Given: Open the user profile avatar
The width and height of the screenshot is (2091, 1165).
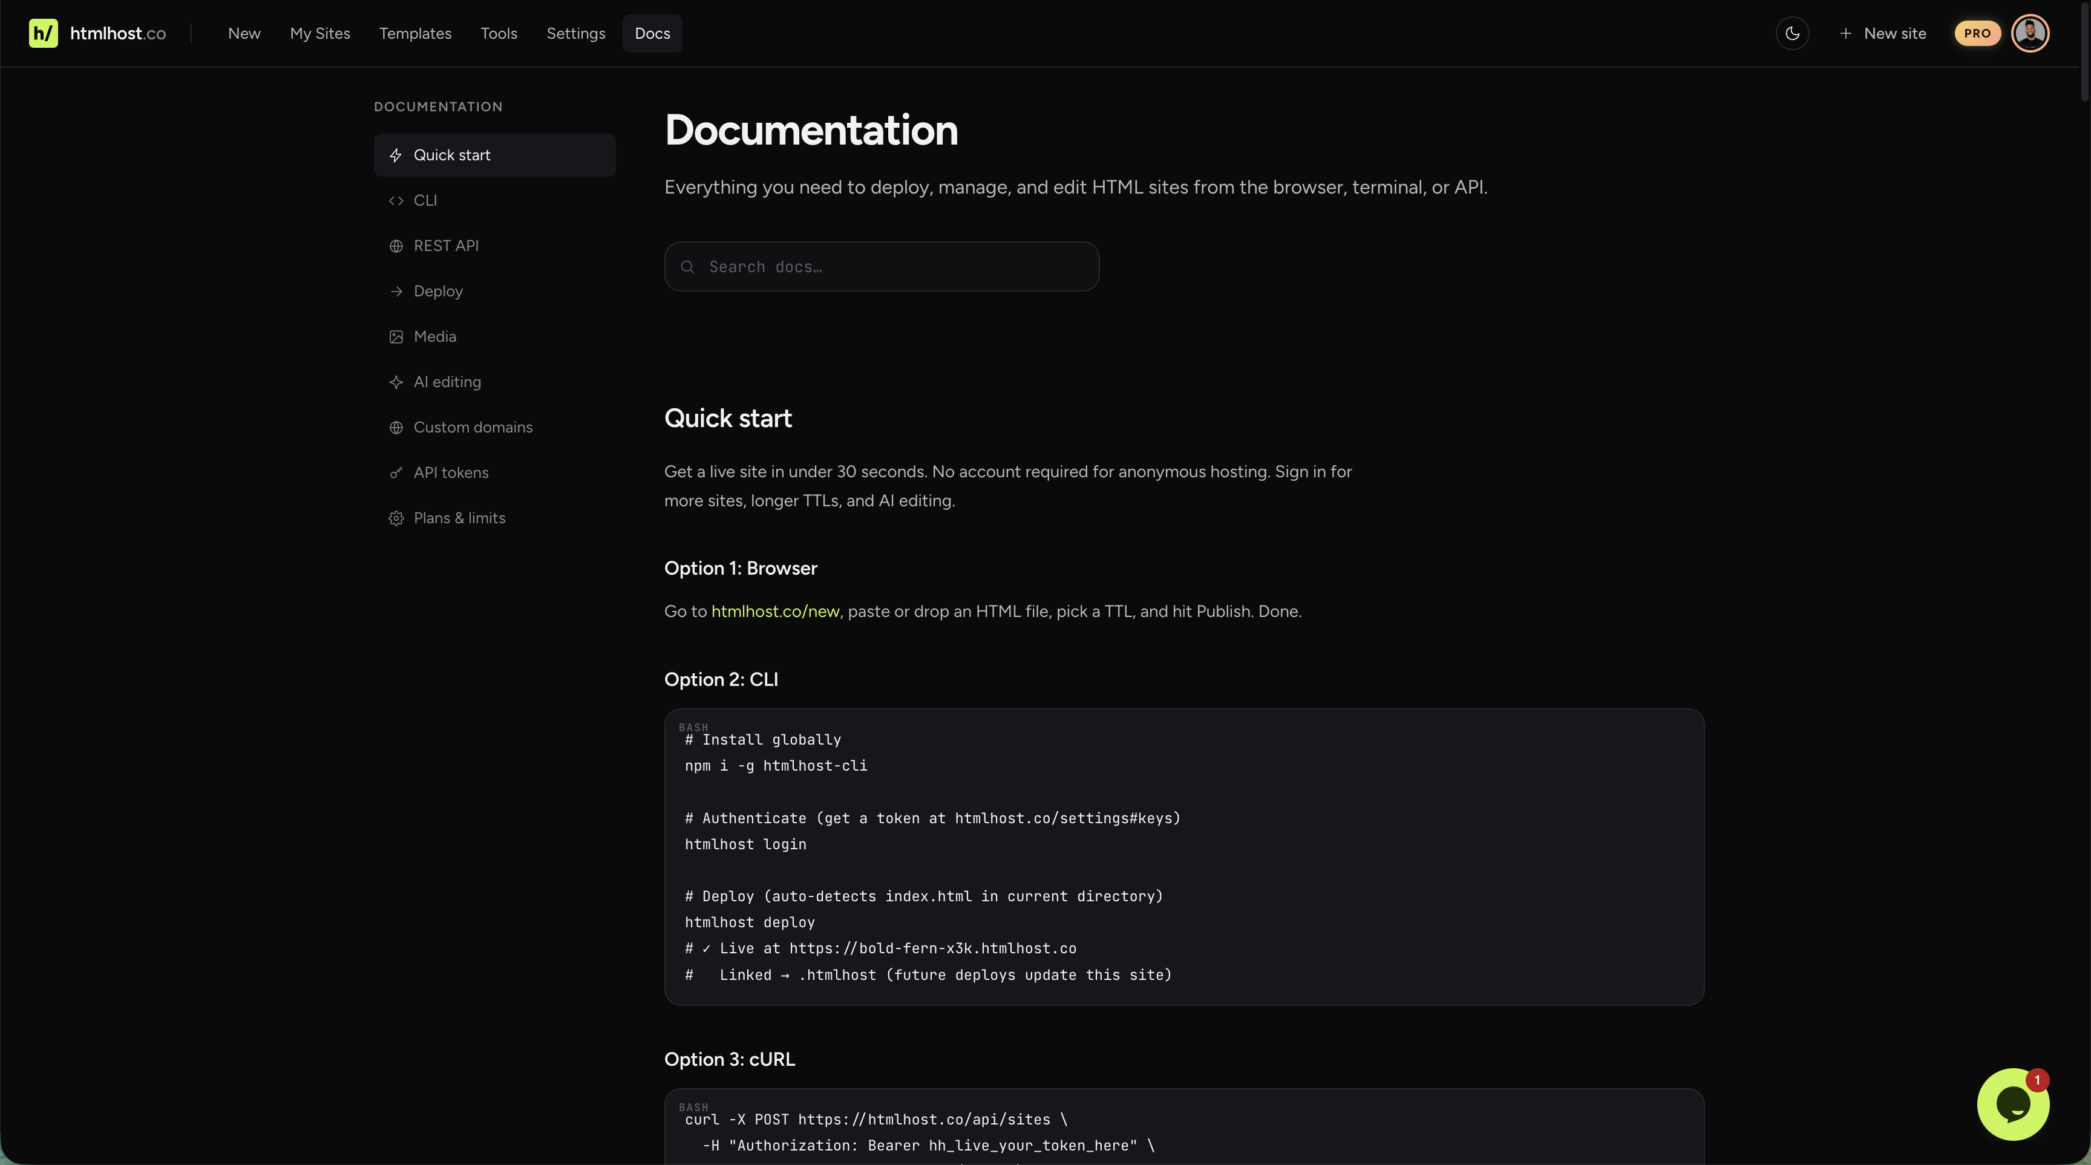Looking at the screenshot, I should (x=2030, y=33).
